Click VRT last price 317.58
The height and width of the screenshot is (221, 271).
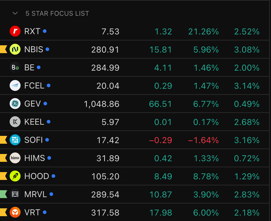(x=105, y=213)
